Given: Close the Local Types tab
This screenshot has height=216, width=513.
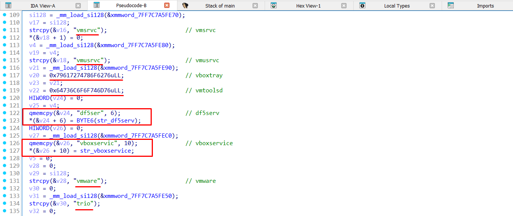Looking at the screenshot, I should [x=432, y=6].
